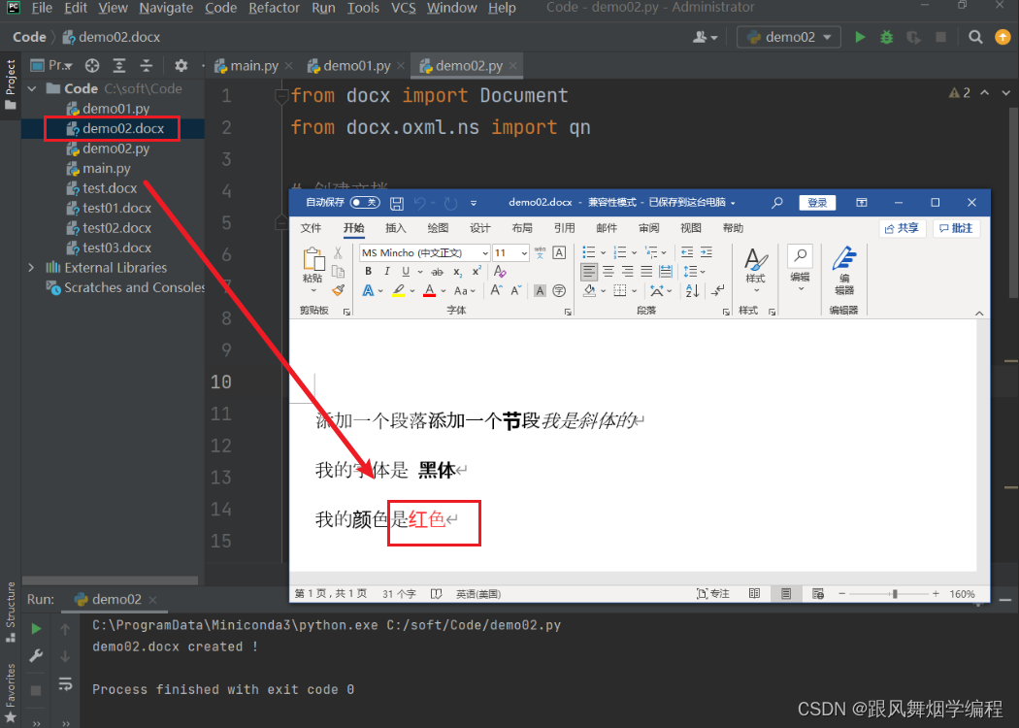Image resolution: width=1019 pixels, height=728 pixels.
Task: Click the 批注 comments button in Word
Action: pyautogui.click(x=956, y=228)
